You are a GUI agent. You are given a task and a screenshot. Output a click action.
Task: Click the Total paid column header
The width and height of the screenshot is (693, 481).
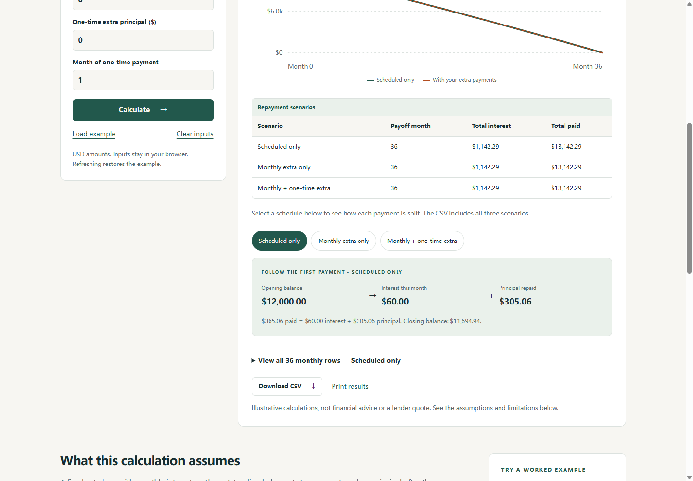[x=565, y=126]
